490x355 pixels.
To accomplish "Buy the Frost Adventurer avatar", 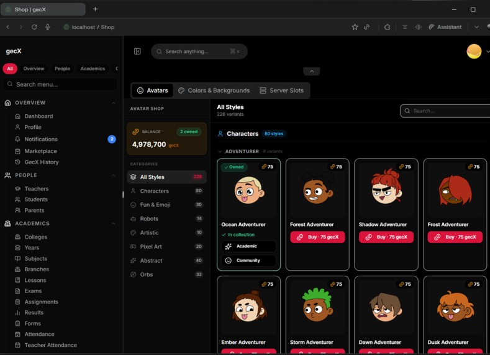I will coord(455,237).
